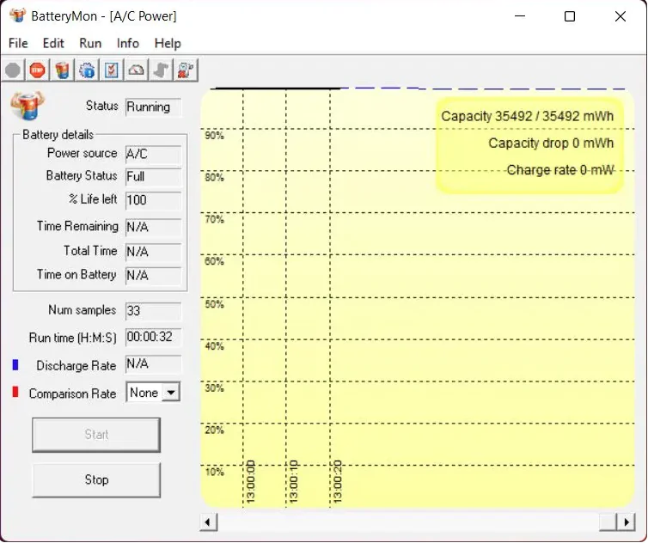
Task: Open the Run menu
Action: 90,43
